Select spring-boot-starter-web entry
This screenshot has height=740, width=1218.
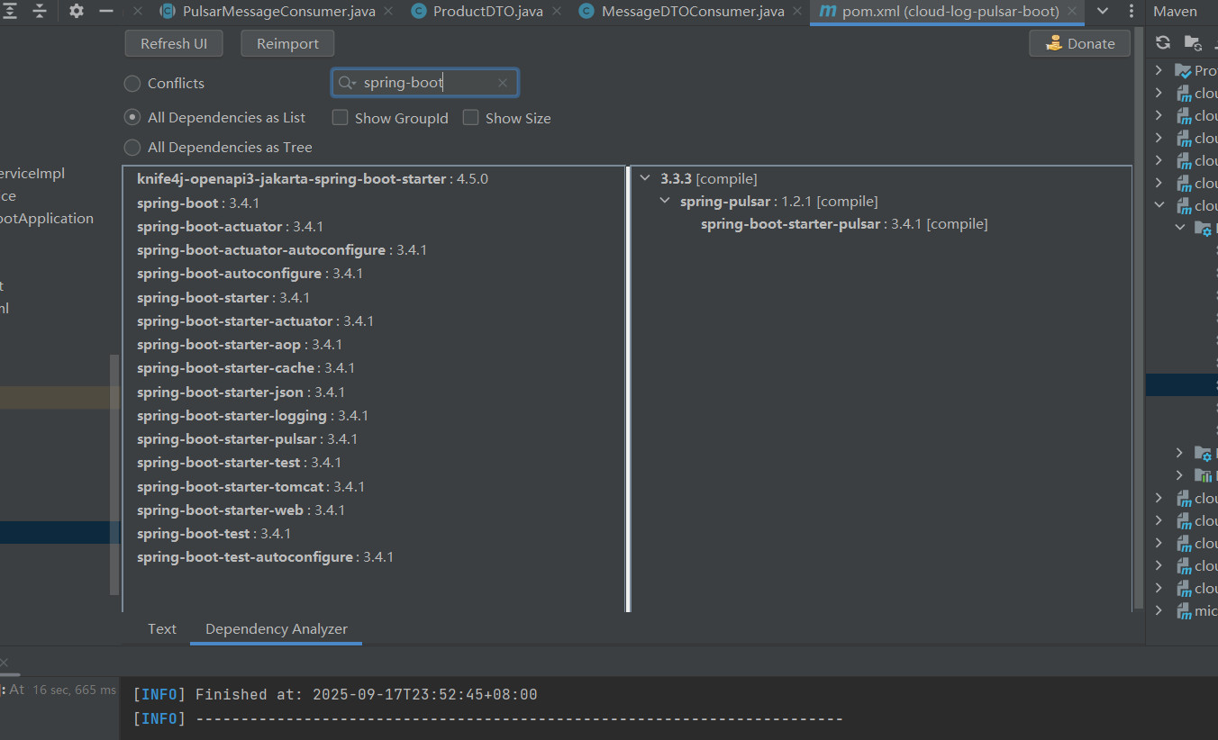click(241, 510)
